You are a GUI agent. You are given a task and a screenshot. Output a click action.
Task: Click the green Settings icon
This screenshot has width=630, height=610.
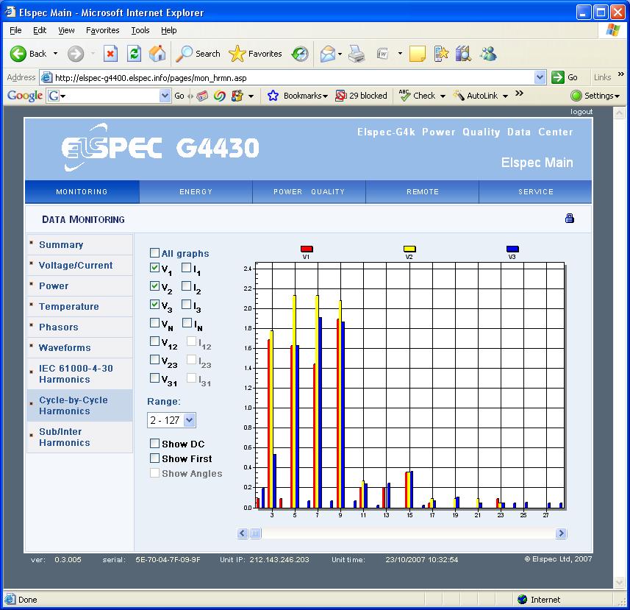pos(576,96)
